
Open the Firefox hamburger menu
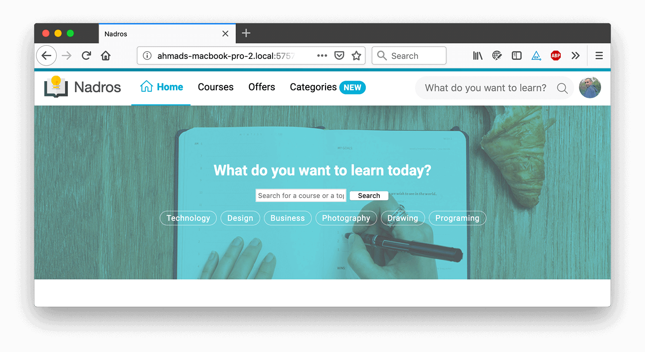599,55
